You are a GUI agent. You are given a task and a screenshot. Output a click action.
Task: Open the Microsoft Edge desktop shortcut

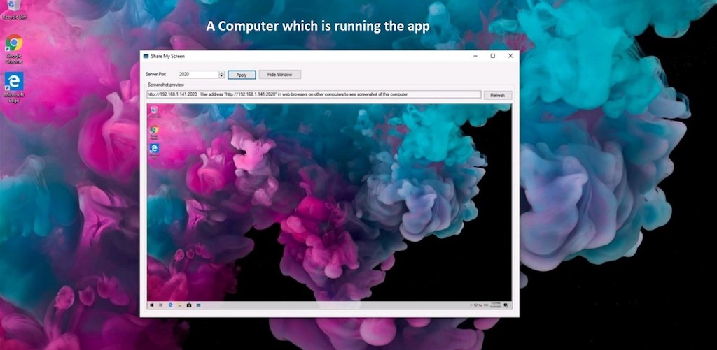click(14, 82)
